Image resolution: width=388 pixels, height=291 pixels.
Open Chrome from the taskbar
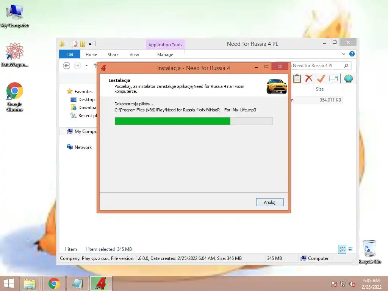54,283
